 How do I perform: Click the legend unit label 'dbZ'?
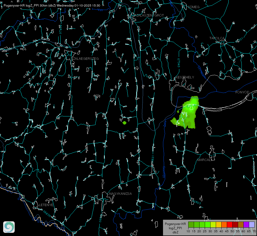click(175, 232)
